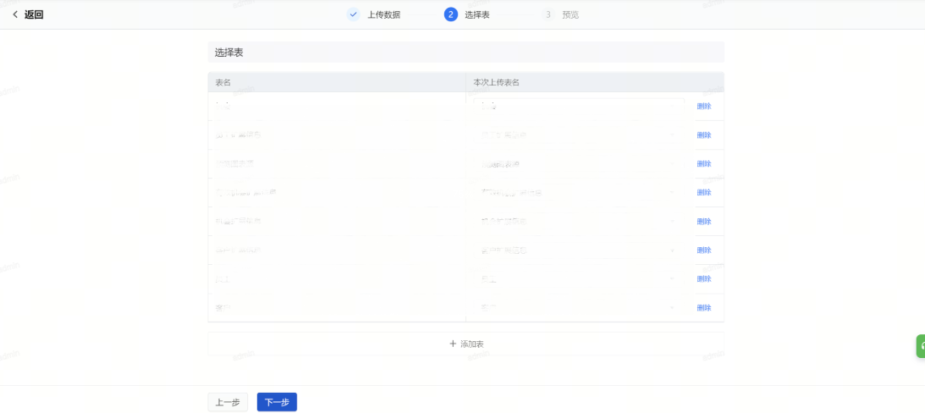Expand the 客户扩展信息 upload table dropdown
This screenshot has height=413, width=925.
pos(579,251)
